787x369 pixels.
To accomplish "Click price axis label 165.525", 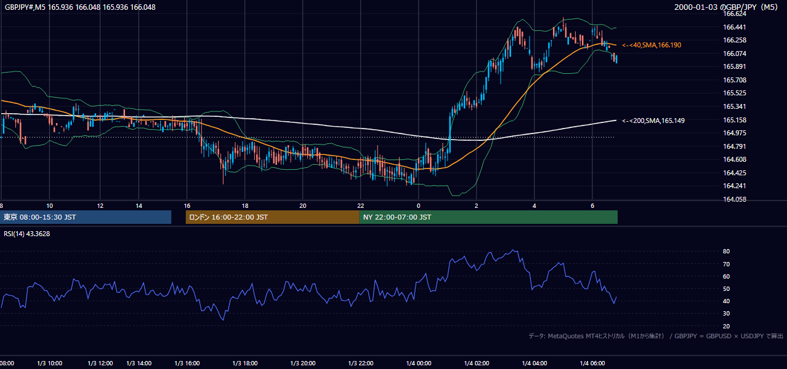I will tap(735, 93).
